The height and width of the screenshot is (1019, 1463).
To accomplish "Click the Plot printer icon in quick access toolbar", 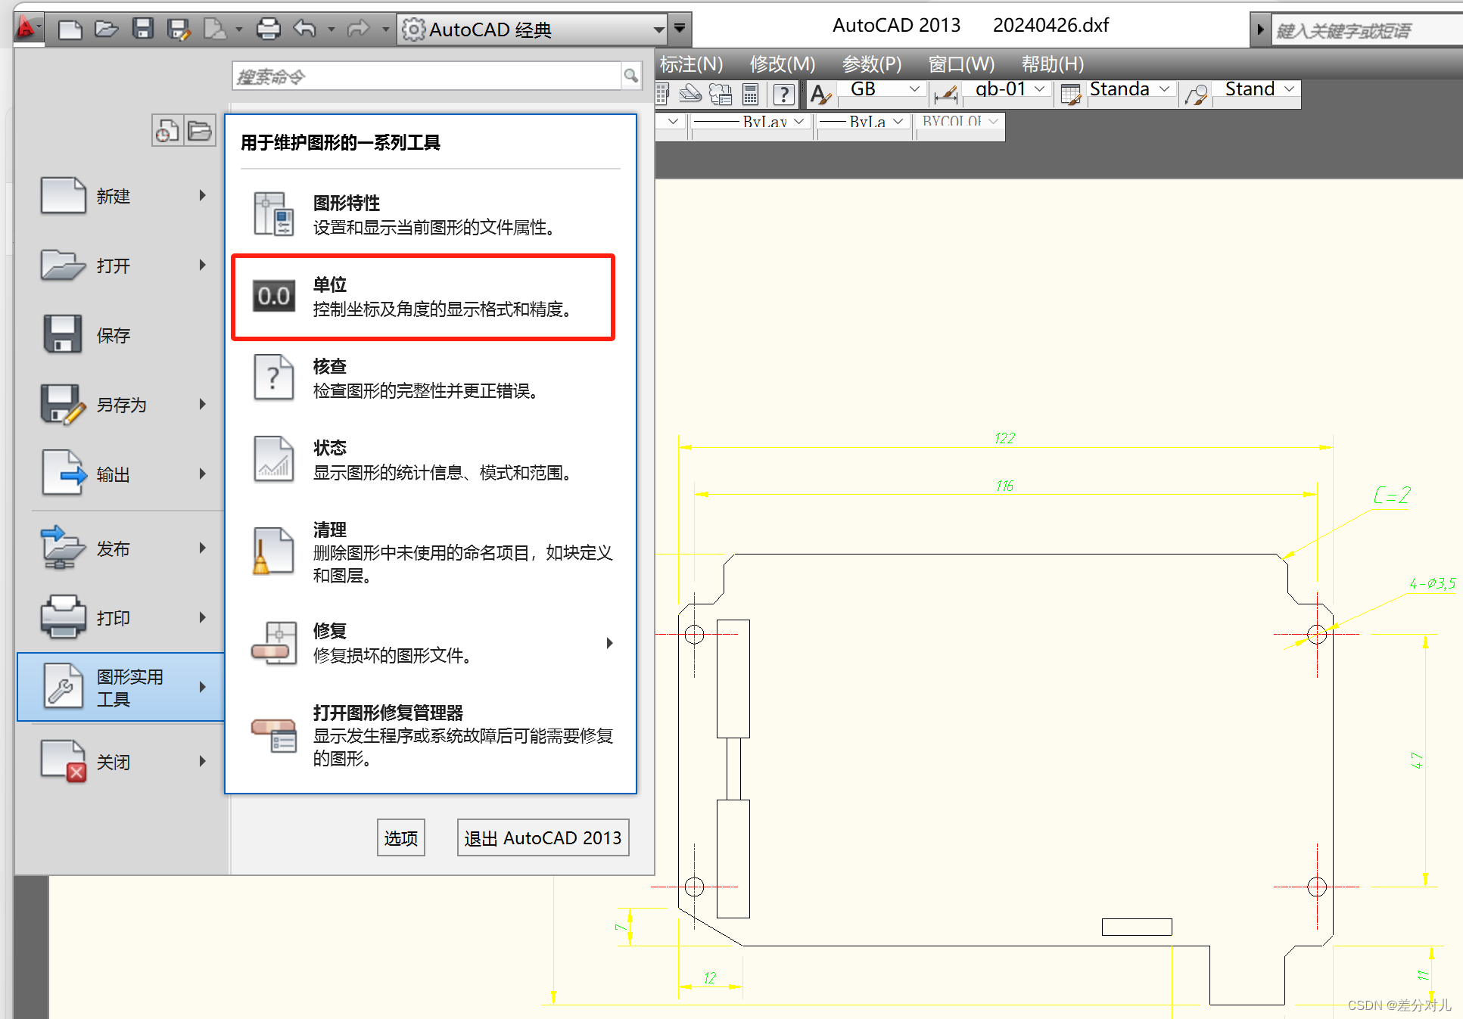I will click(268, 30).
